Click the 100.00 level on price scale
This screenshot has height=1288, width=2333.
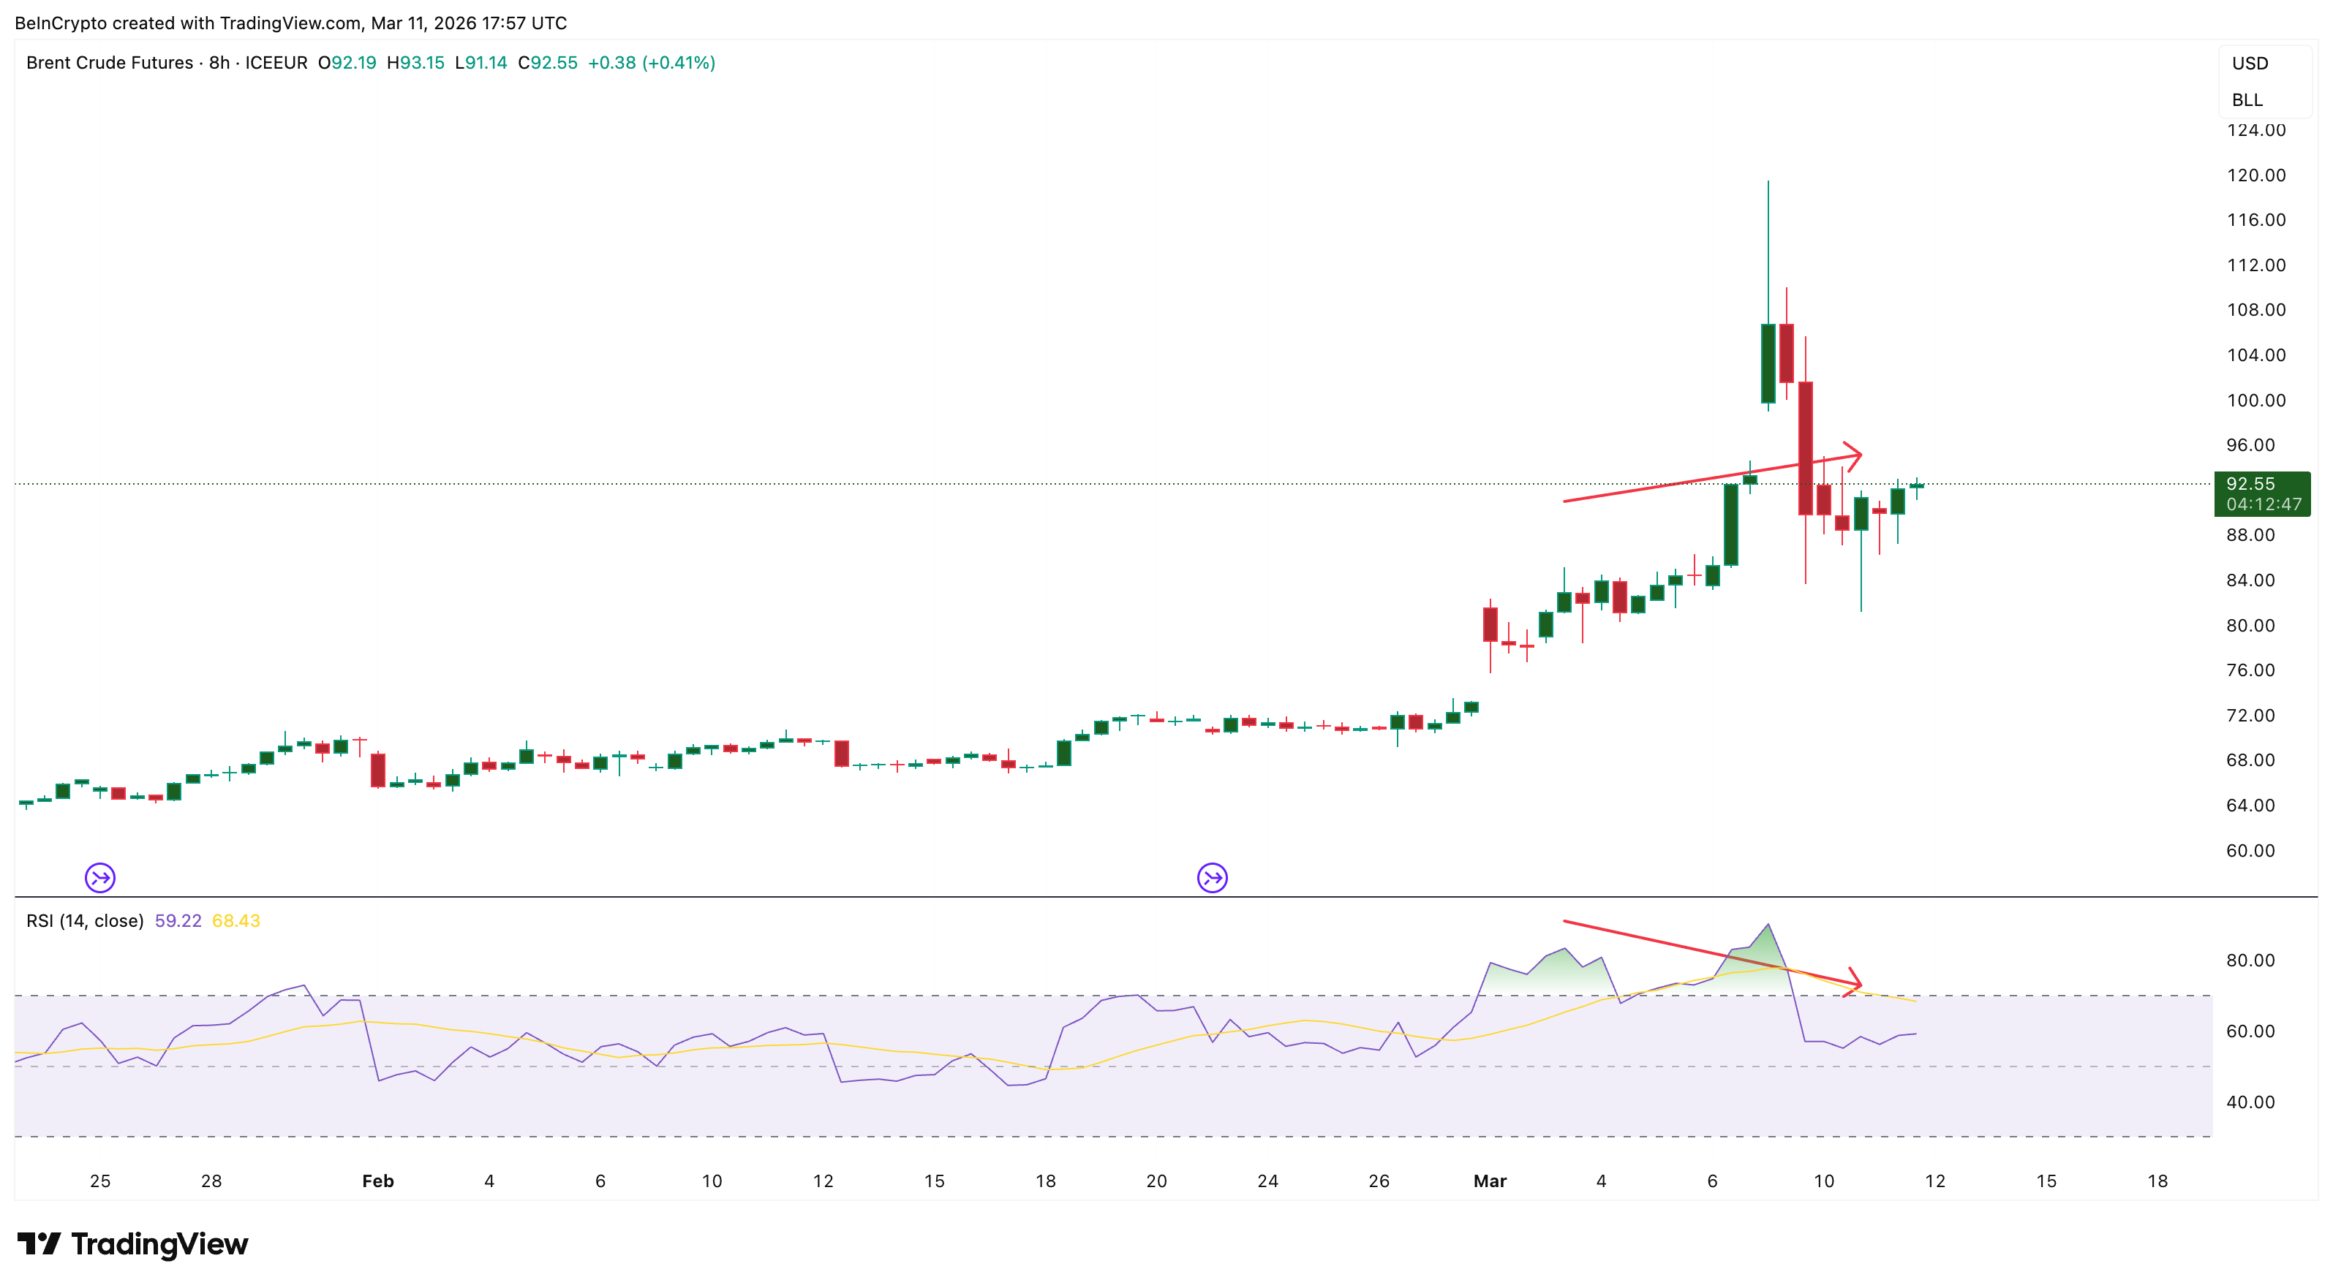(2255, 400)
